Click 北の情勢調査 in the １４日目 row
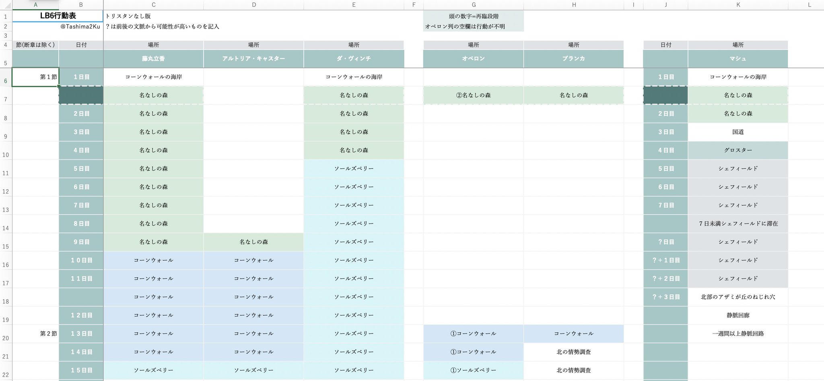The width and height of the screenshot is (824, 381). [x=574, y=352]
